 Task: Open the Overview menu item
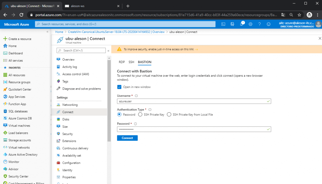pyautogui.click(x=68, y=59)
